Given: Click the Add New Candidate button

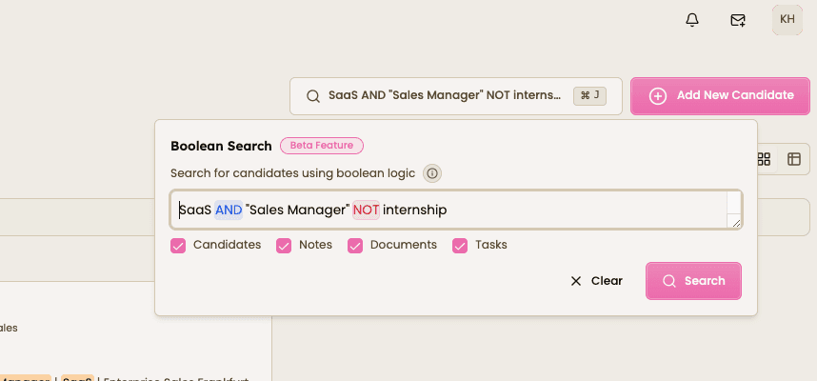Looking at the screenshot, I should click(x=720, y=95).
